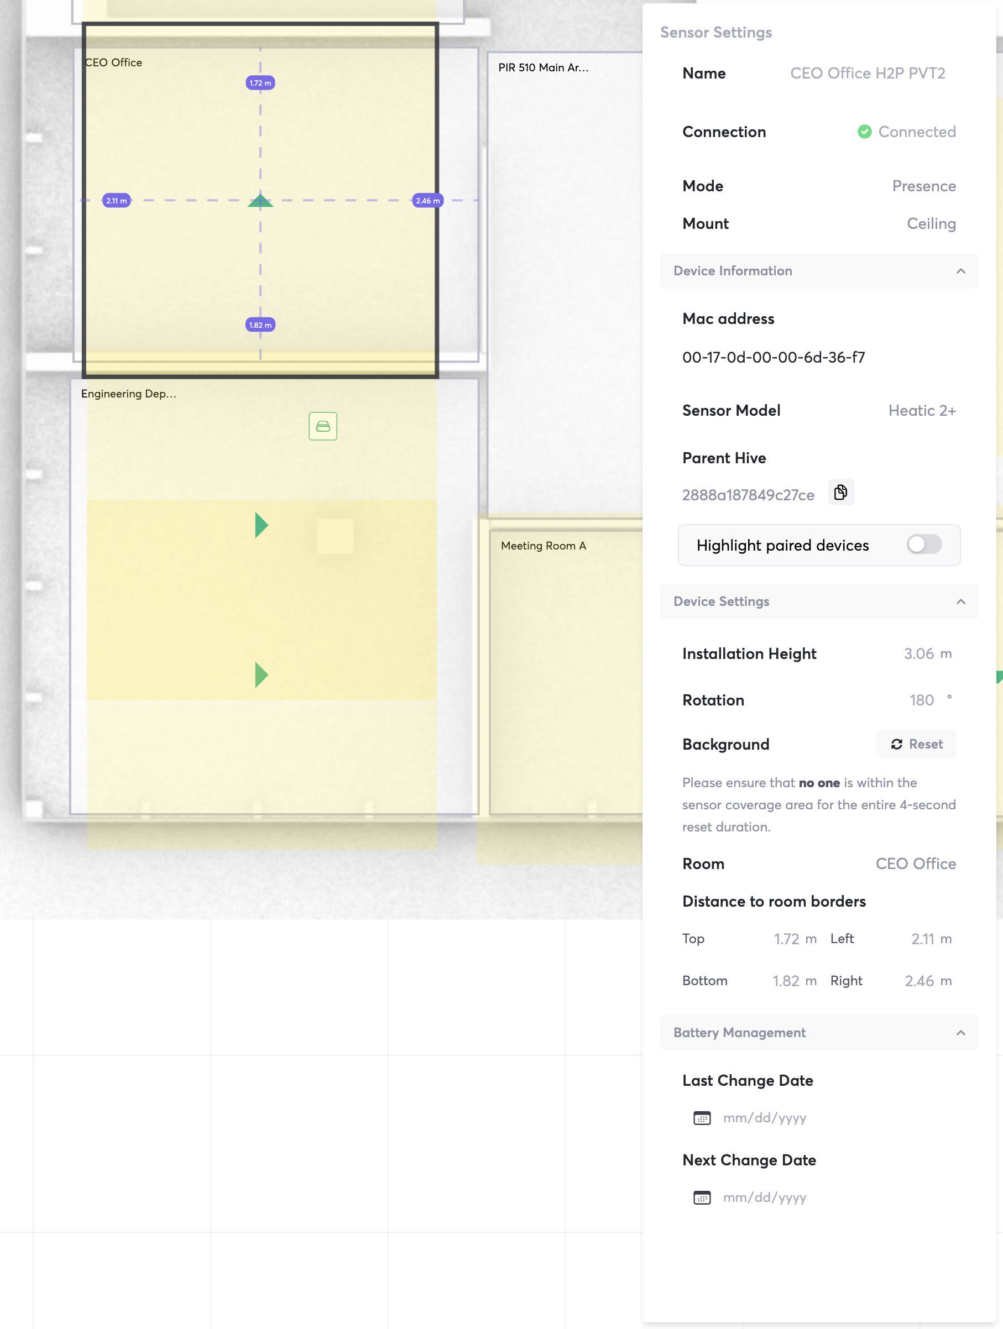Edit Right distance to room border
This screenshot has height=1329, width=1003.
920,981
